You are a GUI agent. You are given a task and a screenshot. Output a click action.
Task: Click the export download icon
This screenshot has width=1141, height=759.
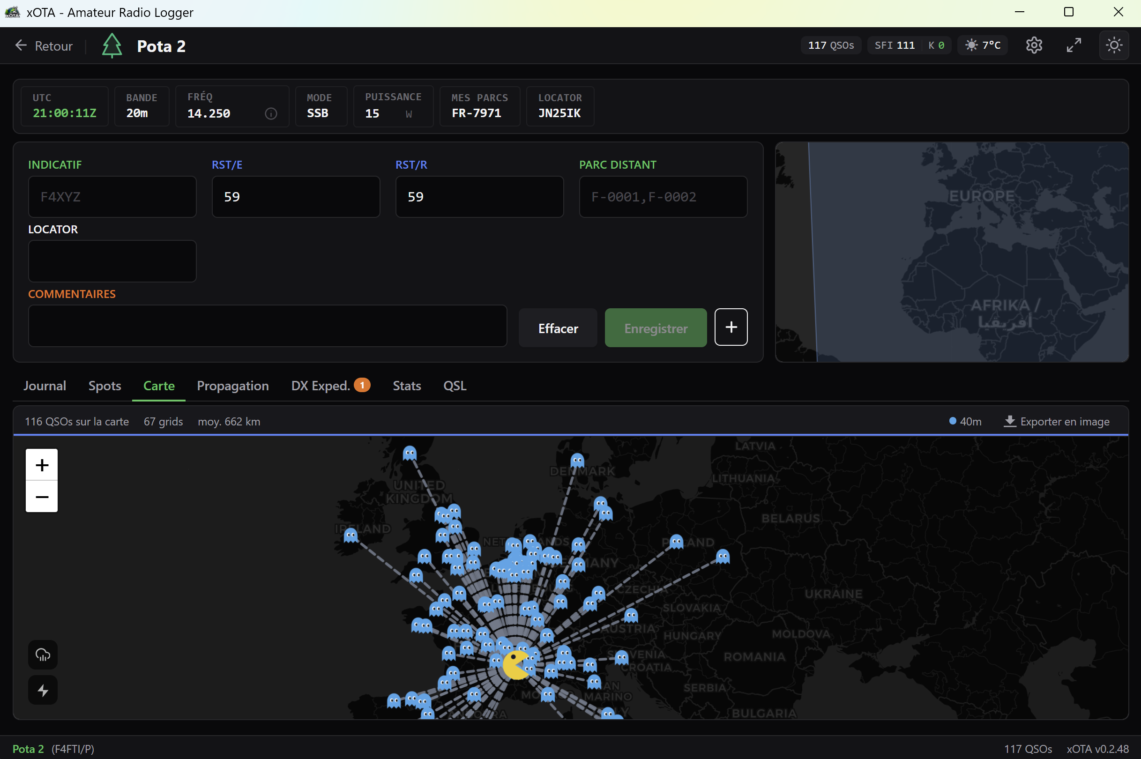click(x=1009, y=422)
